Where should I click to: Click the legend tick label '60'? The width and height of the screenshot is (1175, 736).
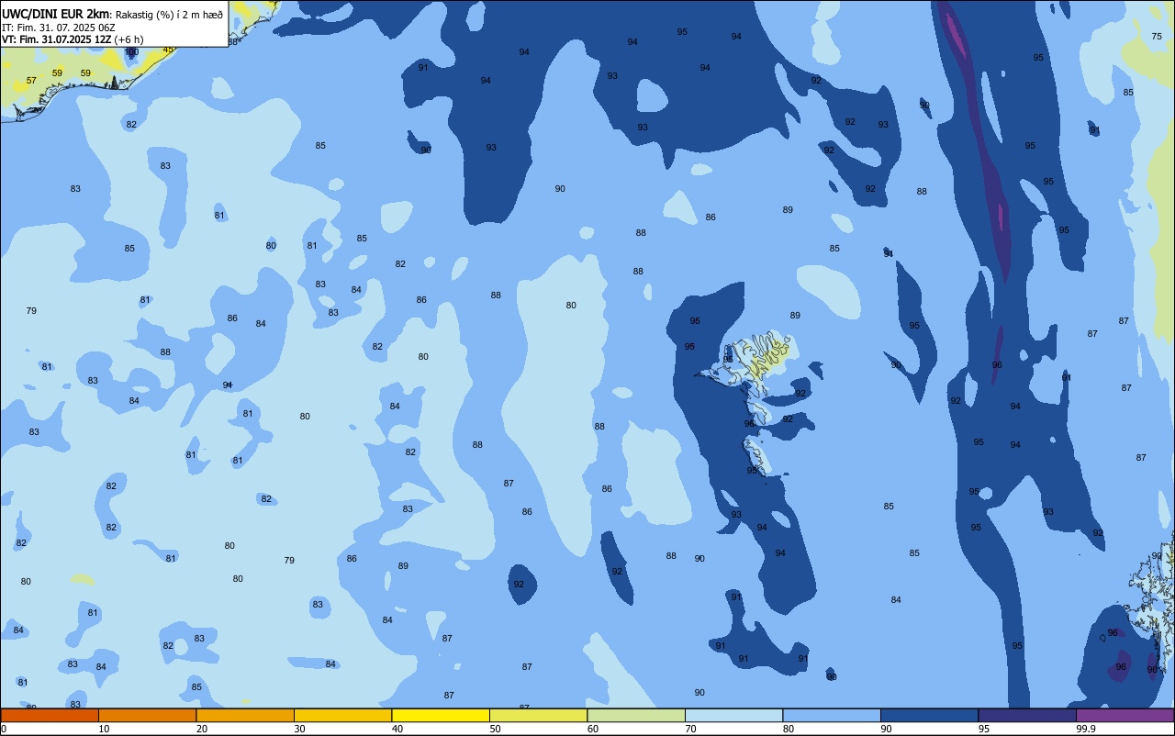click(x=593, y=729)
